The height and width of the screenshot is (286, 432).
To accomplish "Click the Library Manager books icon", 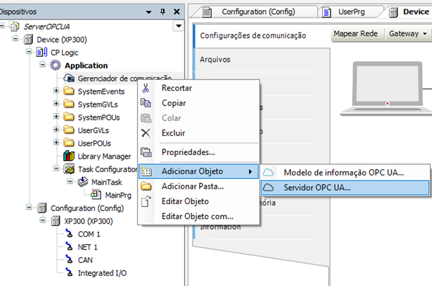I will 69,156.
